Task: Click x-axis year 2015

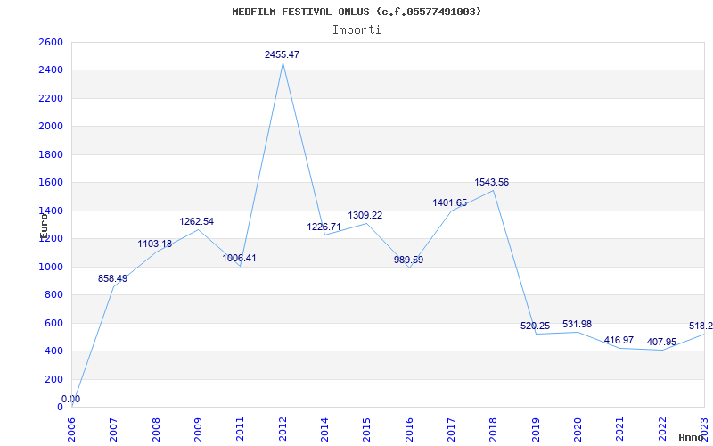Action: coord(366,429)
